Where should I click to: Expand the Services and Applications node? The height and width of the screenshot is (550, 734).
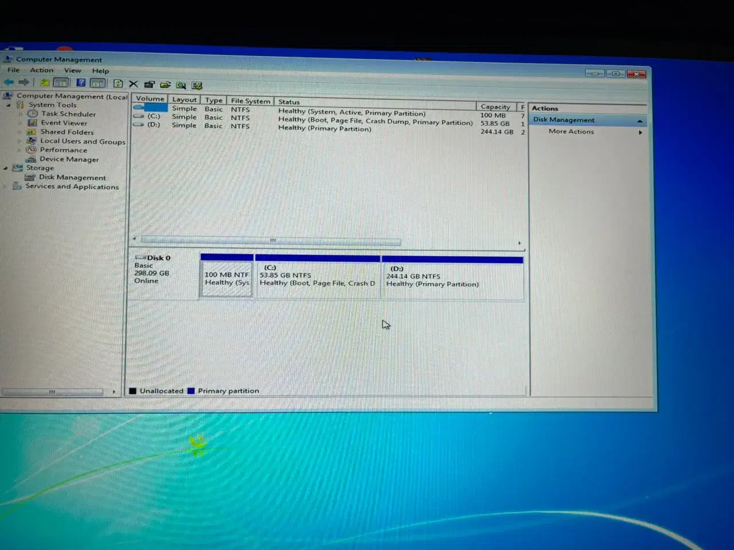click(6, 187)
